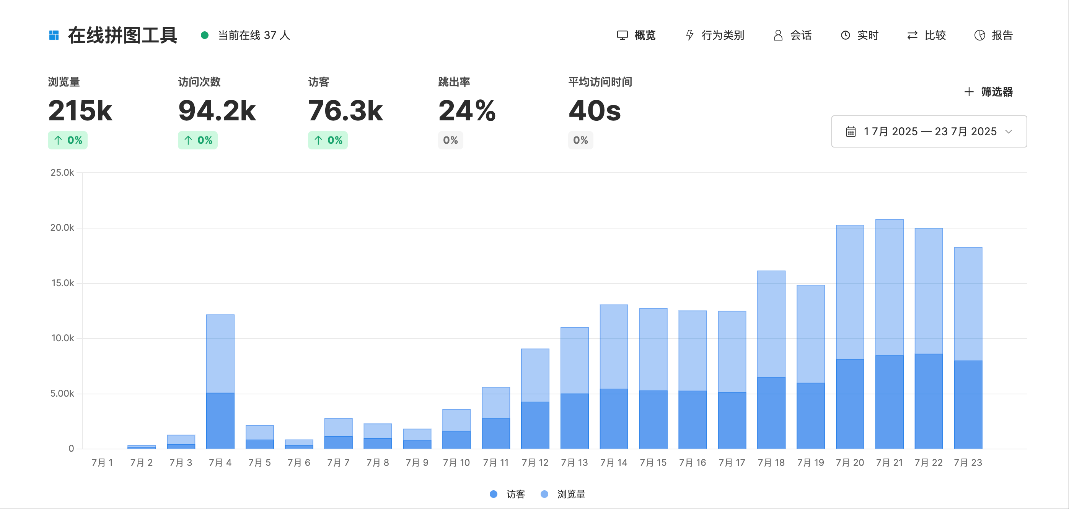Click the lightning bolt icon for 行为类别

coord(690,35)
